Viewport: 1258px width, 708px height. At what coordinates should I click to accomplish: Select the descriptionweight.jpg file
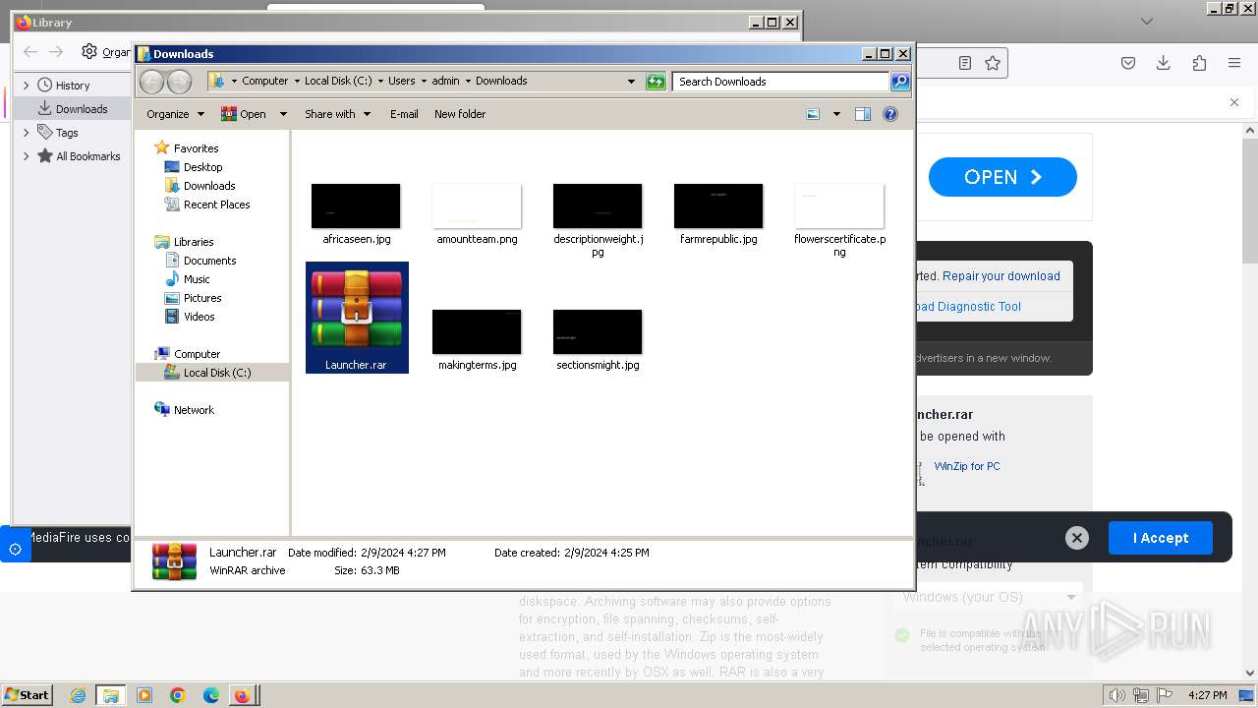pos(598,220)
